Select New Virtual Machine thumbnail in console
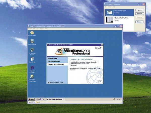151x113 pixels. click(x=109, y=13)
